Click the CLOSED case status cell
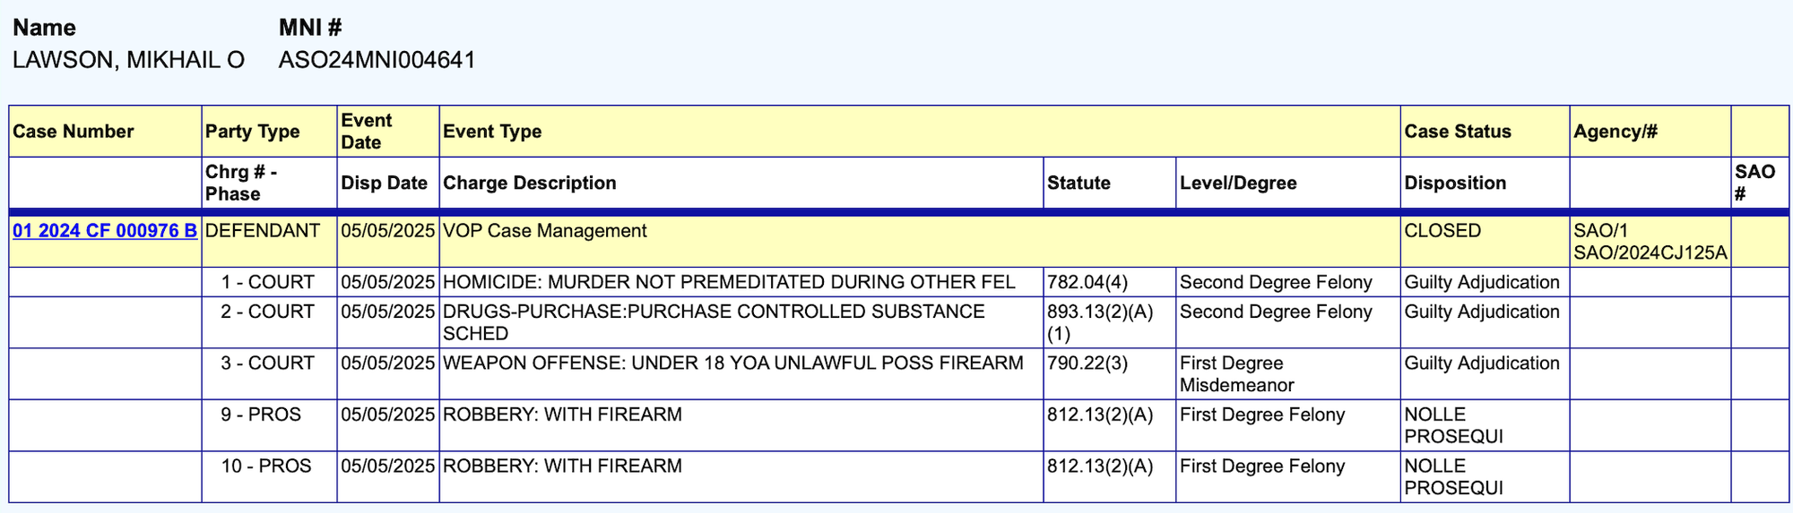This screenshot has height=513, width=1793. point(1442,231)
